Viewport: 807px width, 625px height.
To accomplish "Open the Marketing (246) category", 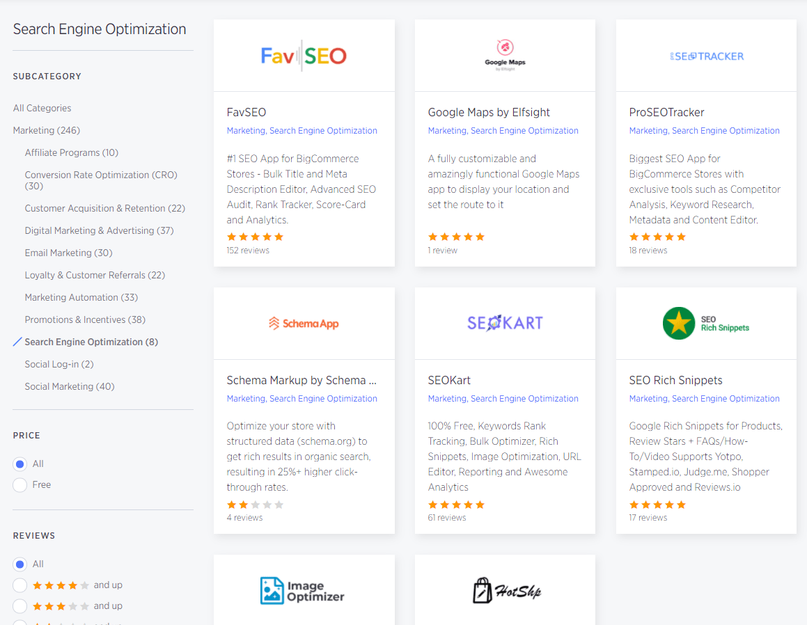I will pos(47,130).
